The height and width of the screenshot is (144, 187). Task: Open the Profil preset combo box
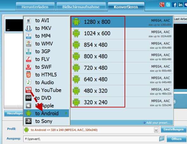click(91, 130)
